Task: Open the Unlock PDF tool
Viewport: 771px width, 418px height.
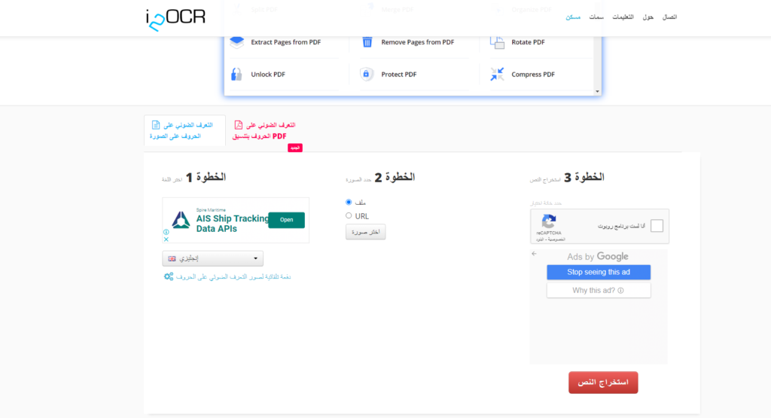Action: coord(267,75)
